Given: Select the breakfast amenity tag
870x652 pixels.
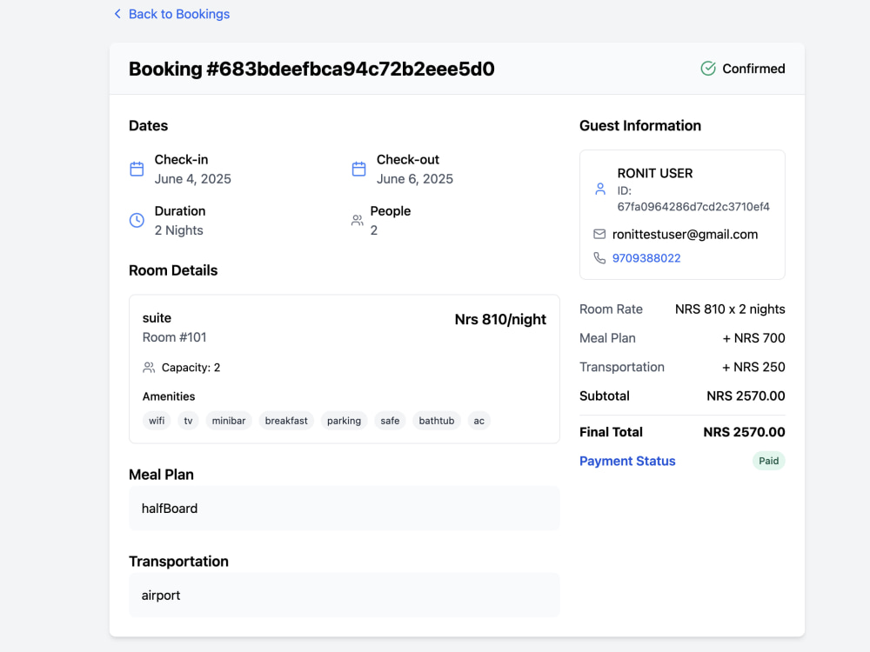Looking at the screenshot, I should pyautogui.click(x=286, y=421).
